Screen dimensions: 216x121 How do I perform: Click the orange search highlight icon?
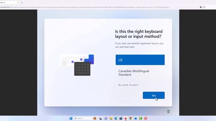click(95, 118)
